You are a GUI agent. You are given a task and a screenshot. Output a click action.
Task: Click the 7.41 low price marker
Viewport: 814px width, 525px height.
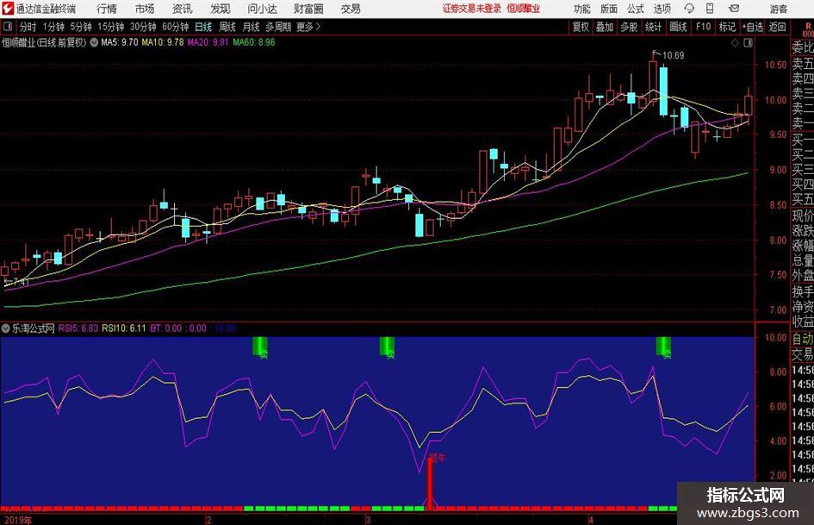(21, 282)
